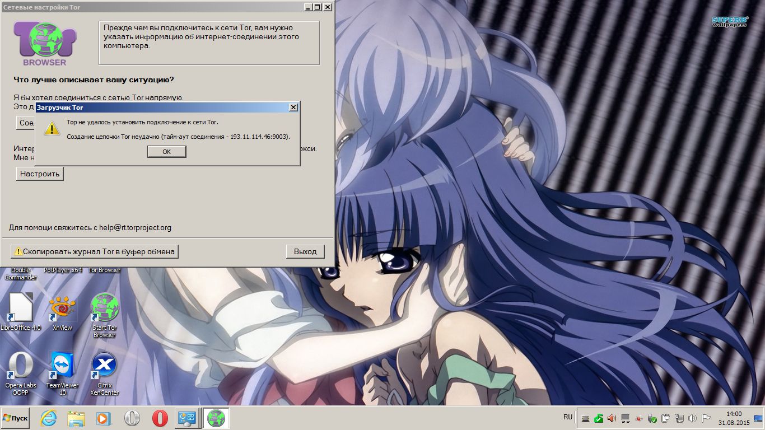Screen dimensions: 765x430
Task: Click the clock showing 14:00 31.08.2015
Action: 734,418
